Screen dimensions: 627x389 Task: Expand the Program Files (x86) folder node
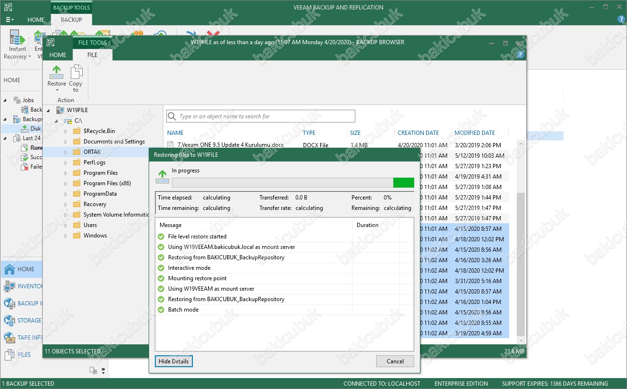point(66,183)
